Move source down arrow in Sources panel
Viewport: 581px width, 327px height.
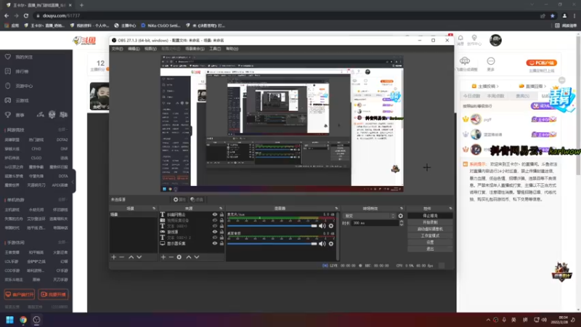pyautogui.click(x=197, y=257)
